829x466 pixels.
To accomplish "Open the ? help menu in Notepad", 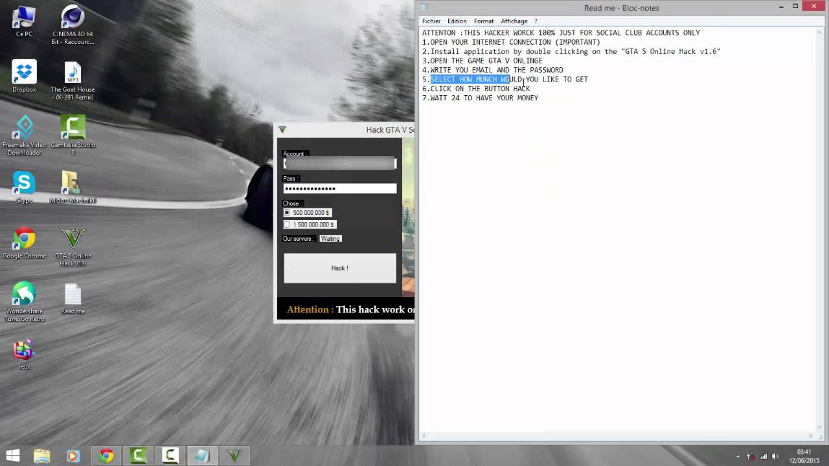I will pos(536,21).
